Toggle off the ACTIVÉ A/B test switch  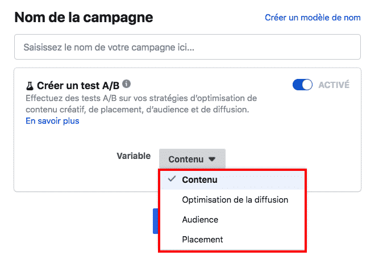pyautogui.click(x=302, y=85)
